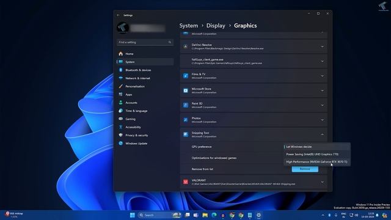Screen dimensions: 391x220
Task: Click the Films & TV app icon
Action: [186, 76]
